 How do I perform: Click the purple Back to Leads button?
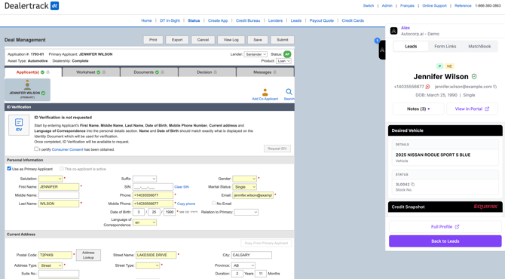[445, 241]
